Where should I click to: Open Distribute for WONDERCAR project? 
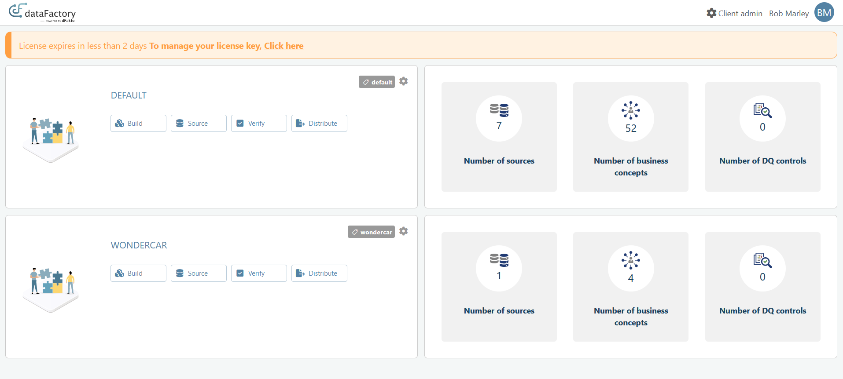pyautogui.click(x=319, y=273)
